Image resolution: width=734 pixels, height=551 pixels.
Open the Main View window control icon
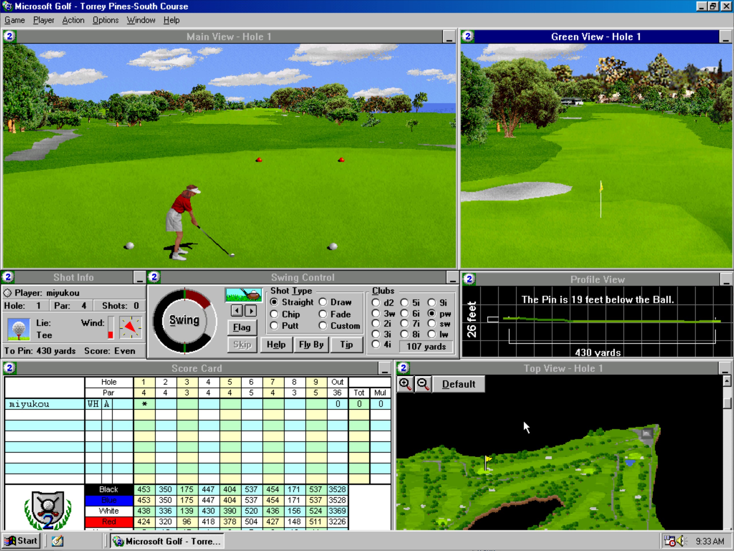(10, 36)
